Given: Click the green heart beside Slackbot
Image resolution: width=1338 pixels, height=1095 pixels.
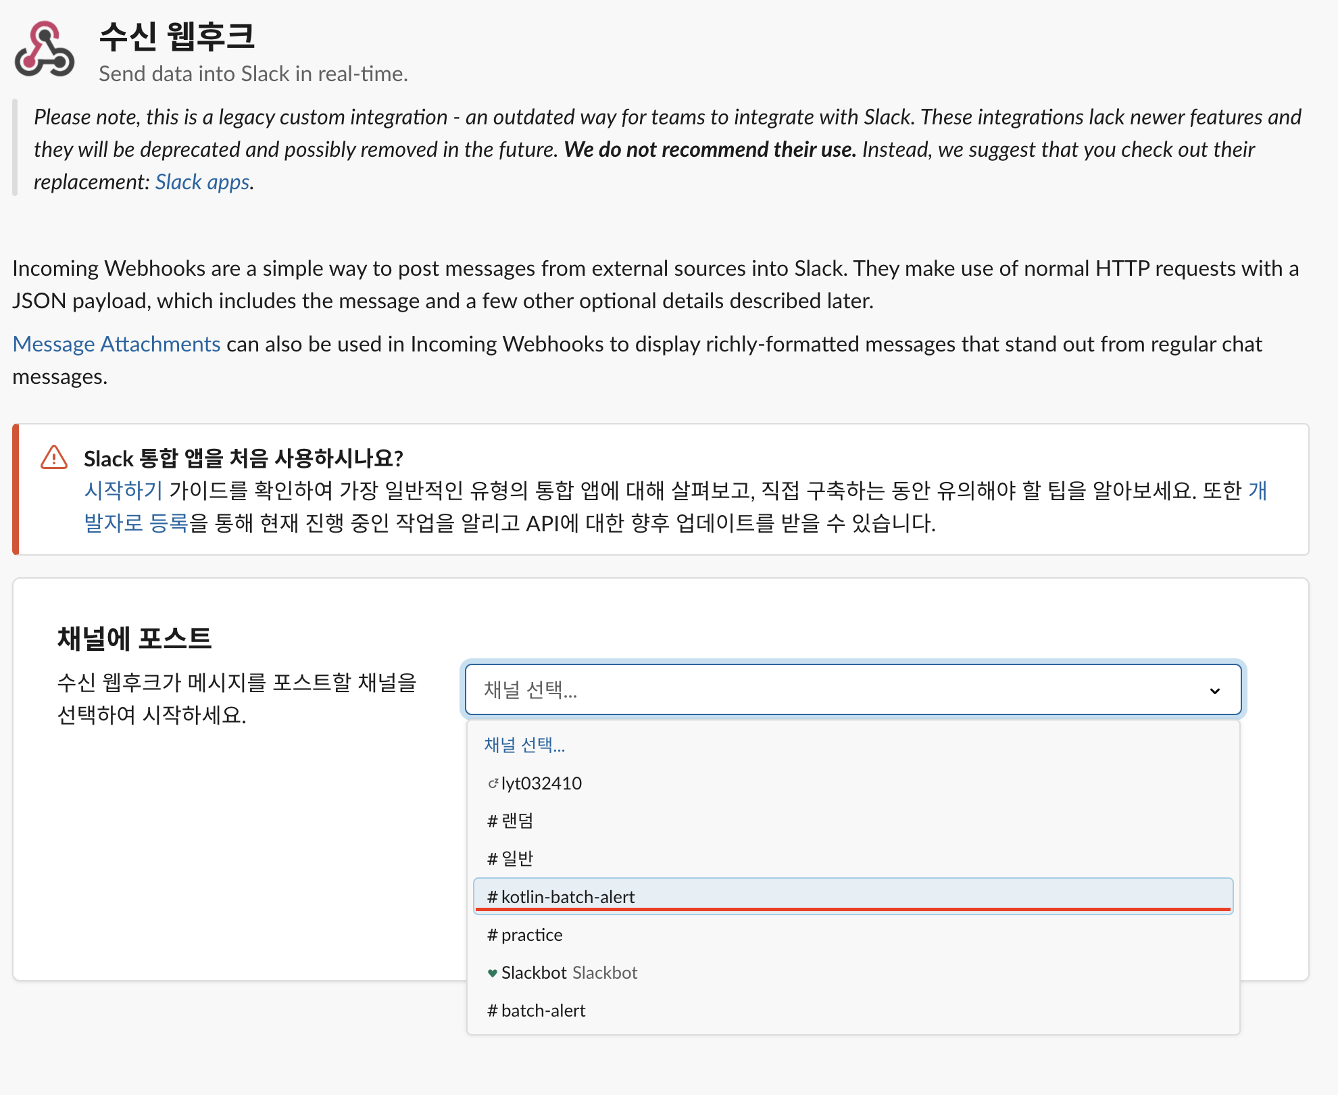Looking at the screenshot, I should click(492, 973).
